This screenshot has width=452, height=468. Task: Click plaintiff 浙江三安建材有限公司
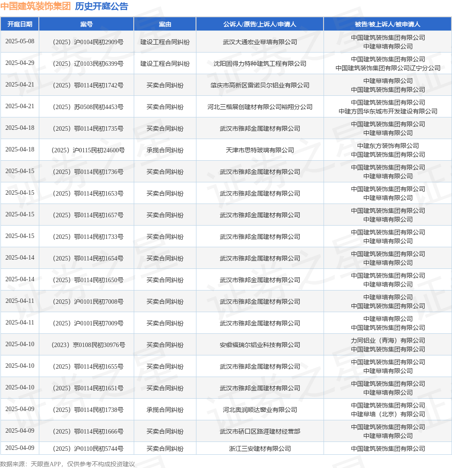[260, 449]
